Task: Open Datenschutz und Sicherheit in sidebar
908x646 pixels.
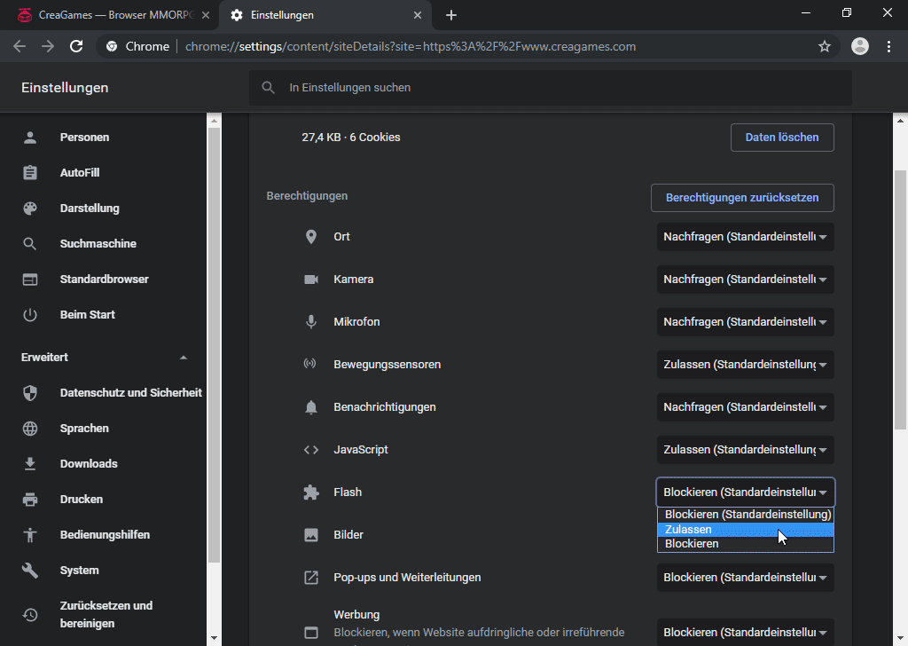Action: (x=130, y=393)
